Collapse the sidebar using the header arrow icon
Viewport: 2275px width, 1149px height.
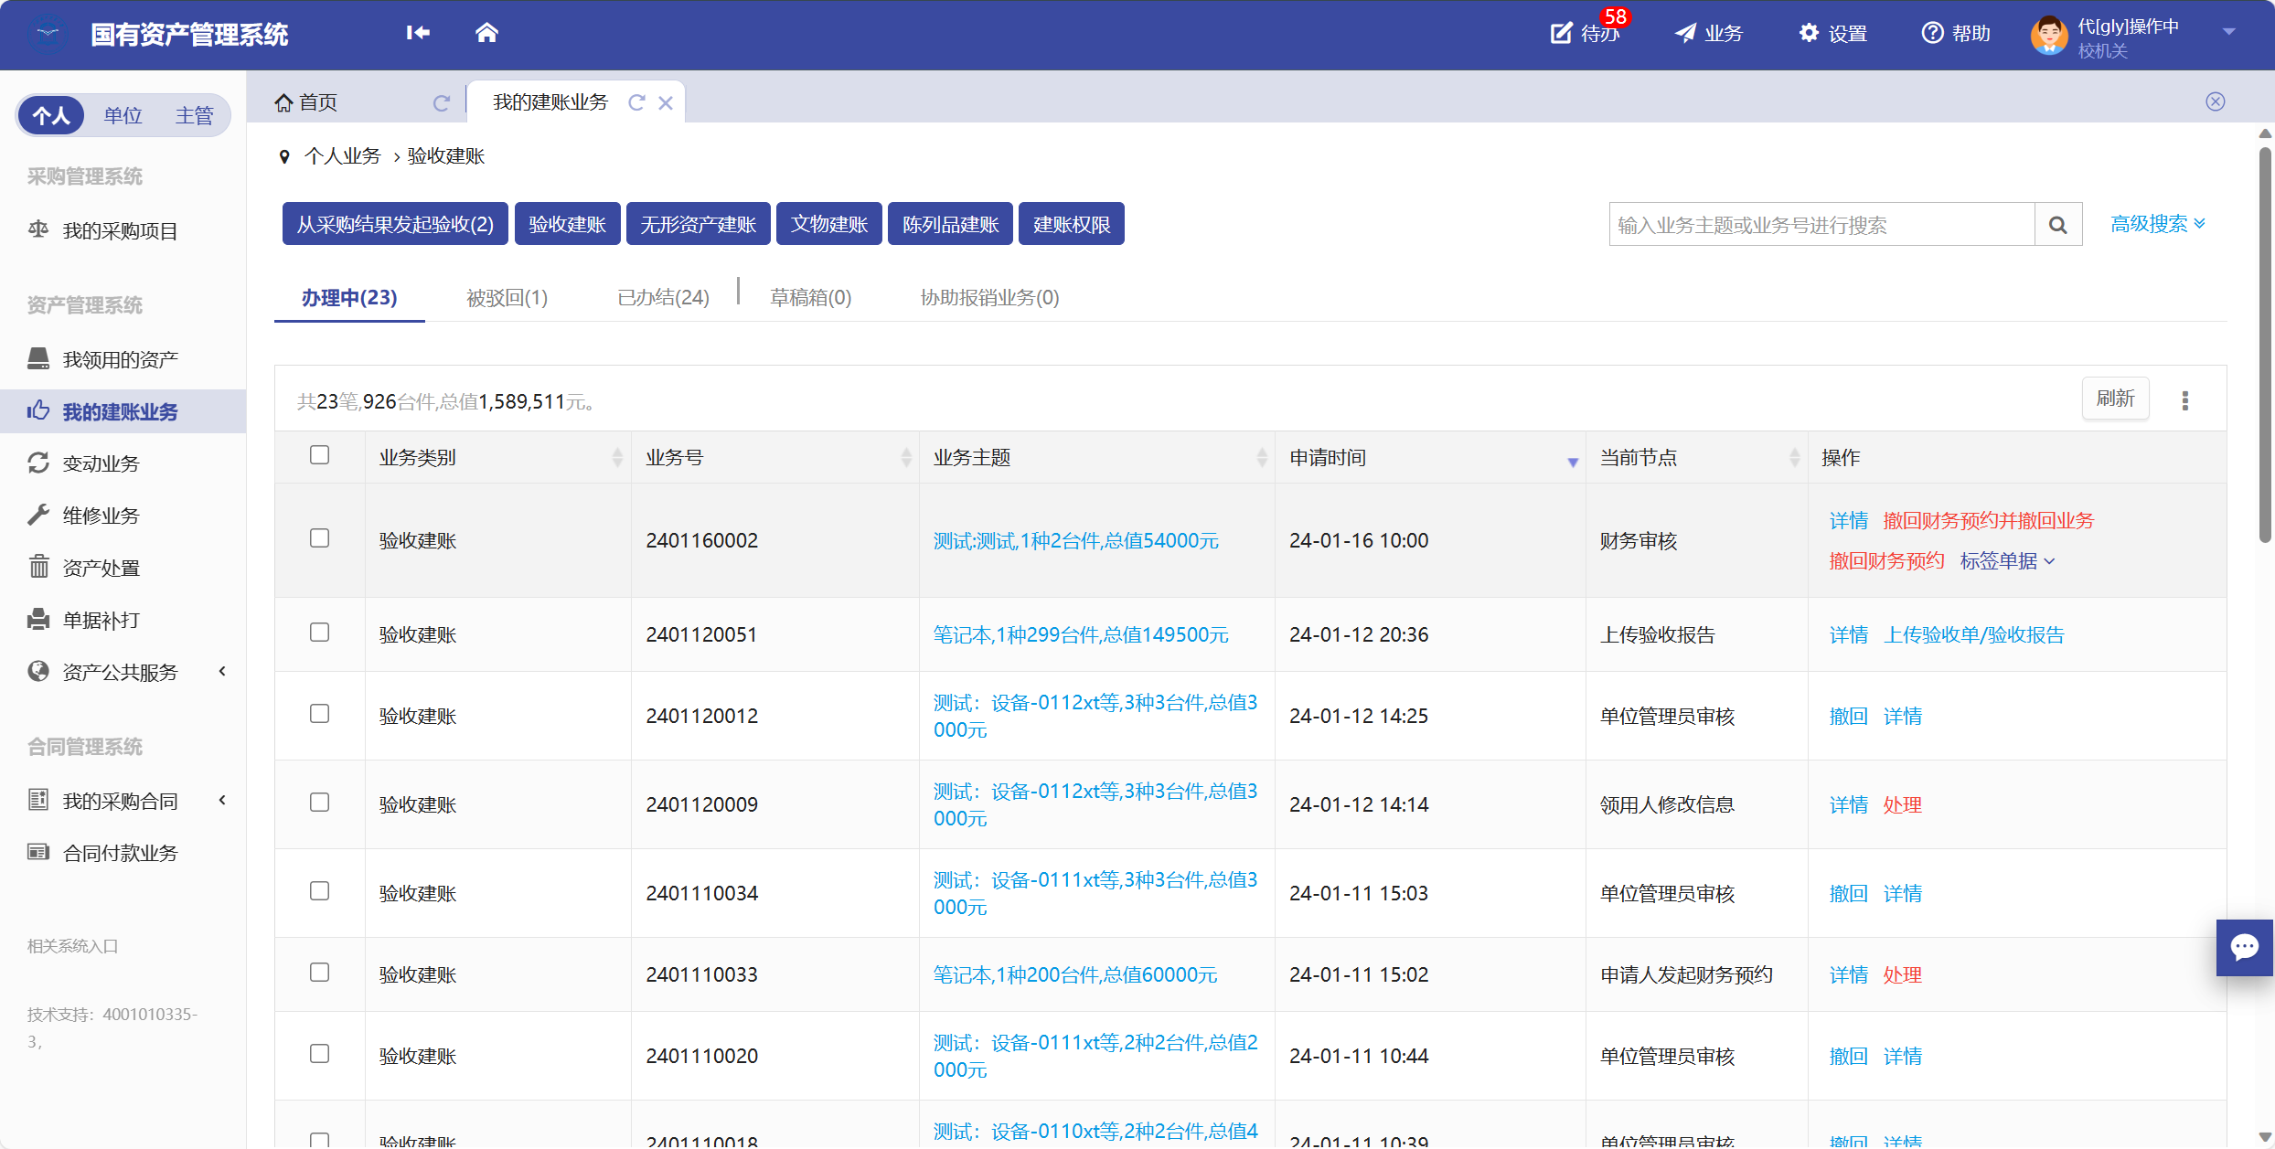coord(418,33)
